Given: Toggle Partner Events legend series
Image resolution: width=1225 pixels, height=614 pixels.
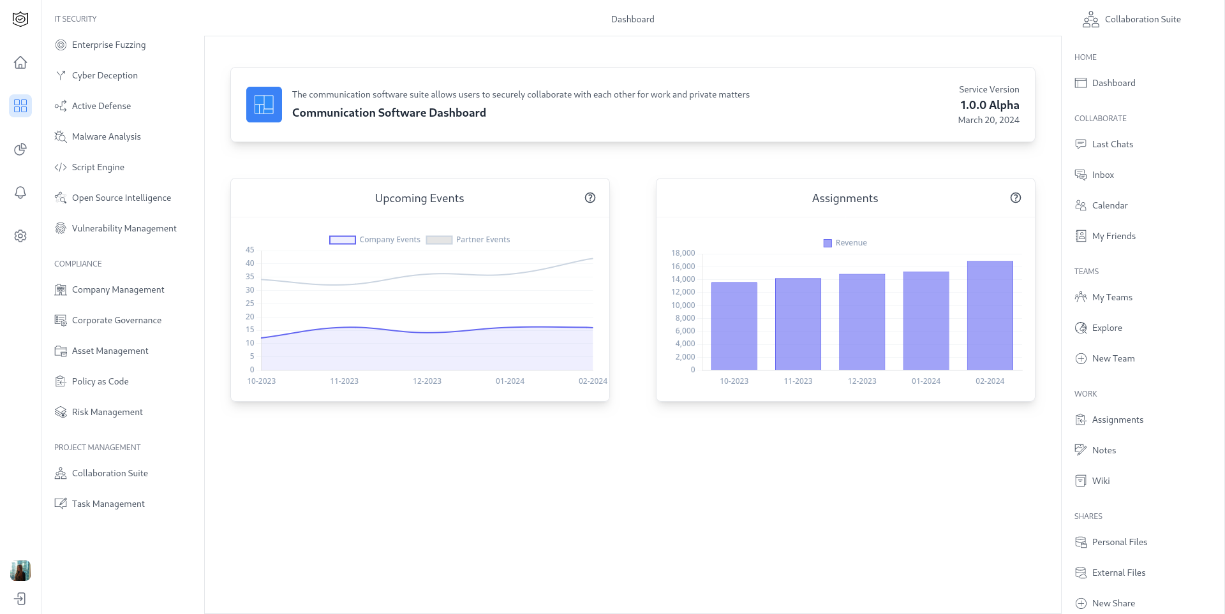Looking at the screenshot, I should pos(468,240).
